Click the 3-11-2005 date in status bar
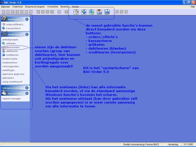The height and width of the screenshot is (147, 196). (x=188, y=144)
